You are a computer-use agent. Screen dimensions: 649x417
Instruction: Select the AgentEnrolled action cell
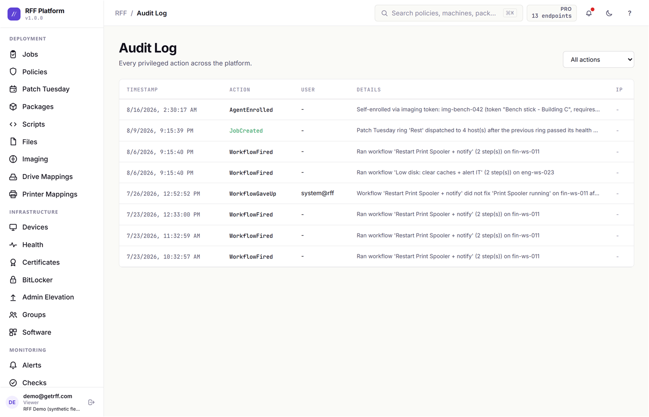click(251, 110)
